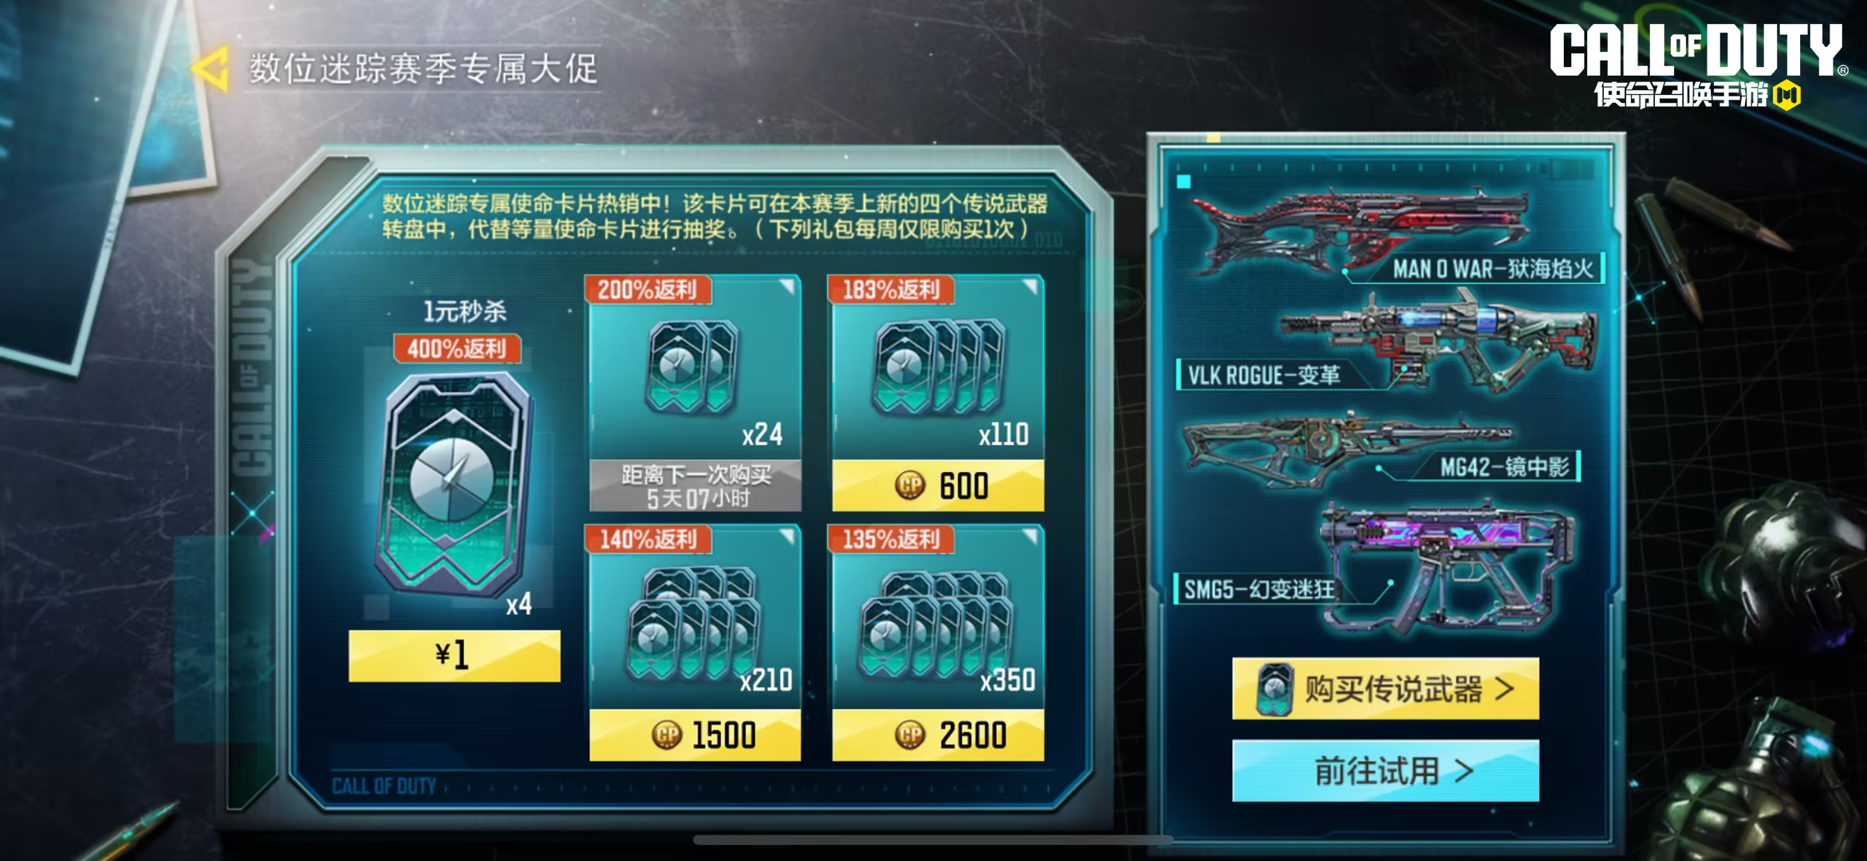Select the x24 card pack icon
The image size is (1867, 861).
point(691,367)
